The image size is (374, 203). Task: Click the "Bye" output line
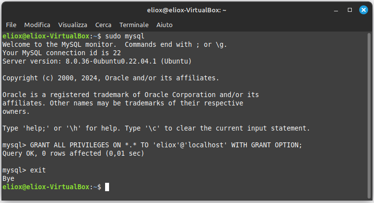[x=8, y=178]
